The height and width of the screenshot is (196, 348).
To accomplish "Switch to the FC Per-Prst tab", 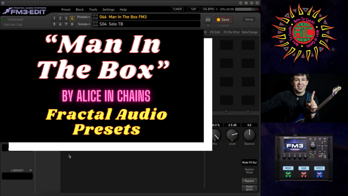I will pos(231,32).
